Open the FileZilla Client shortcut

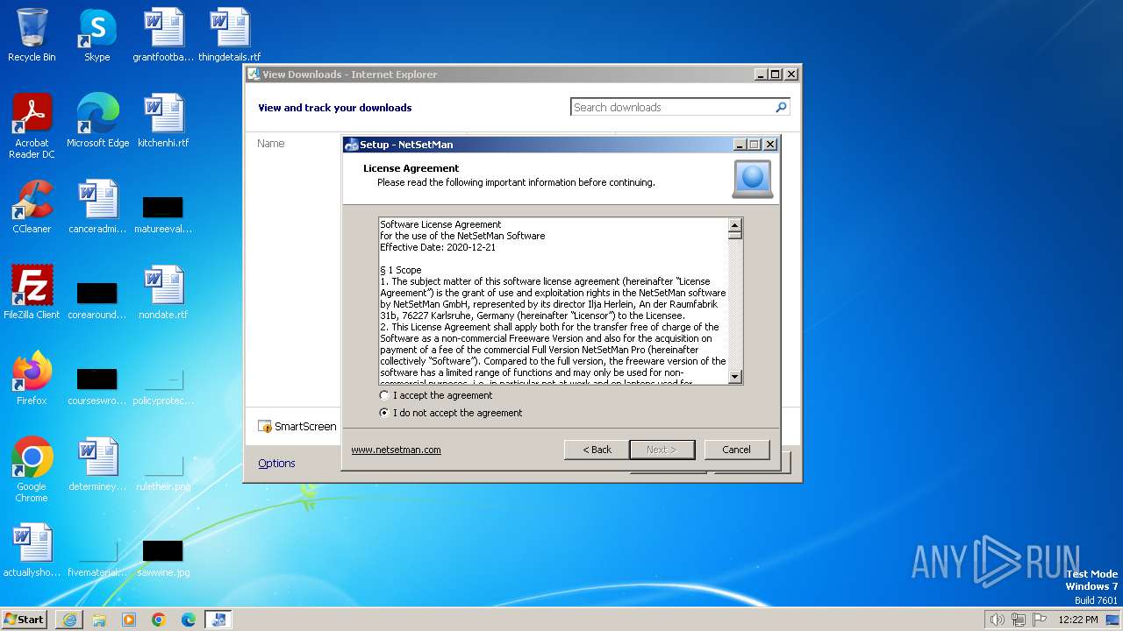point(32,293)
